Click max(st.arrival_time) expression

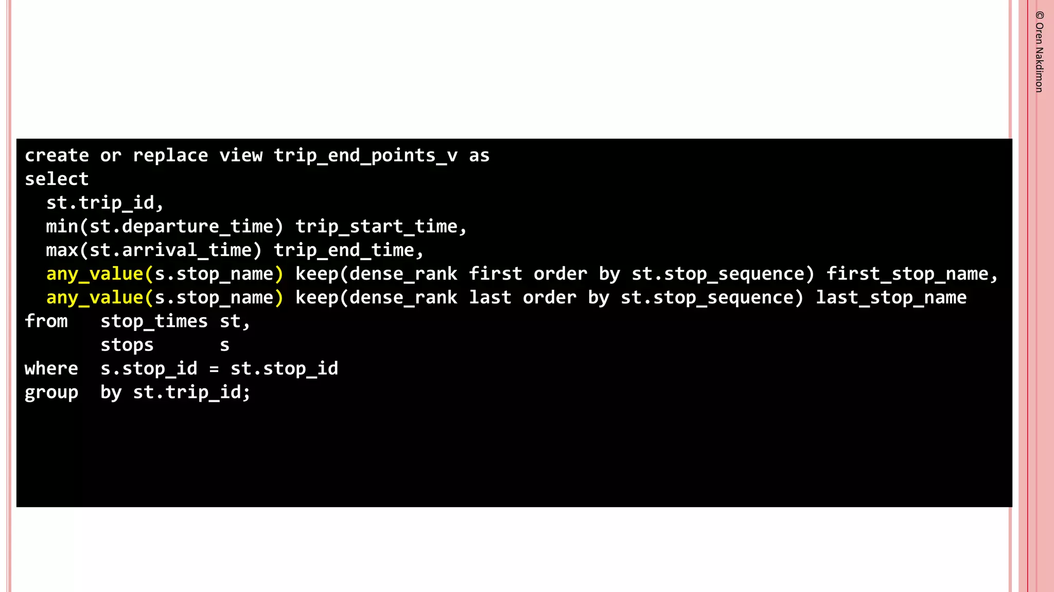(154, 250)
